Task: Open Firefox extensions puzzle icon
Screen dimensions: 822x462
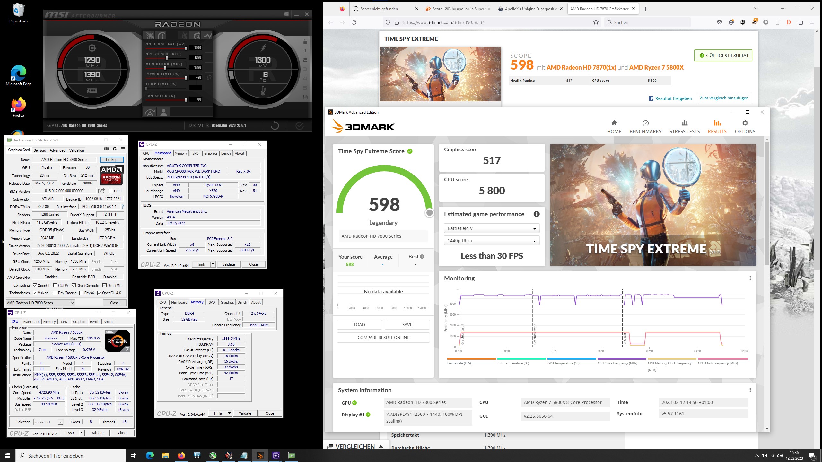Action: coord(800,22)
